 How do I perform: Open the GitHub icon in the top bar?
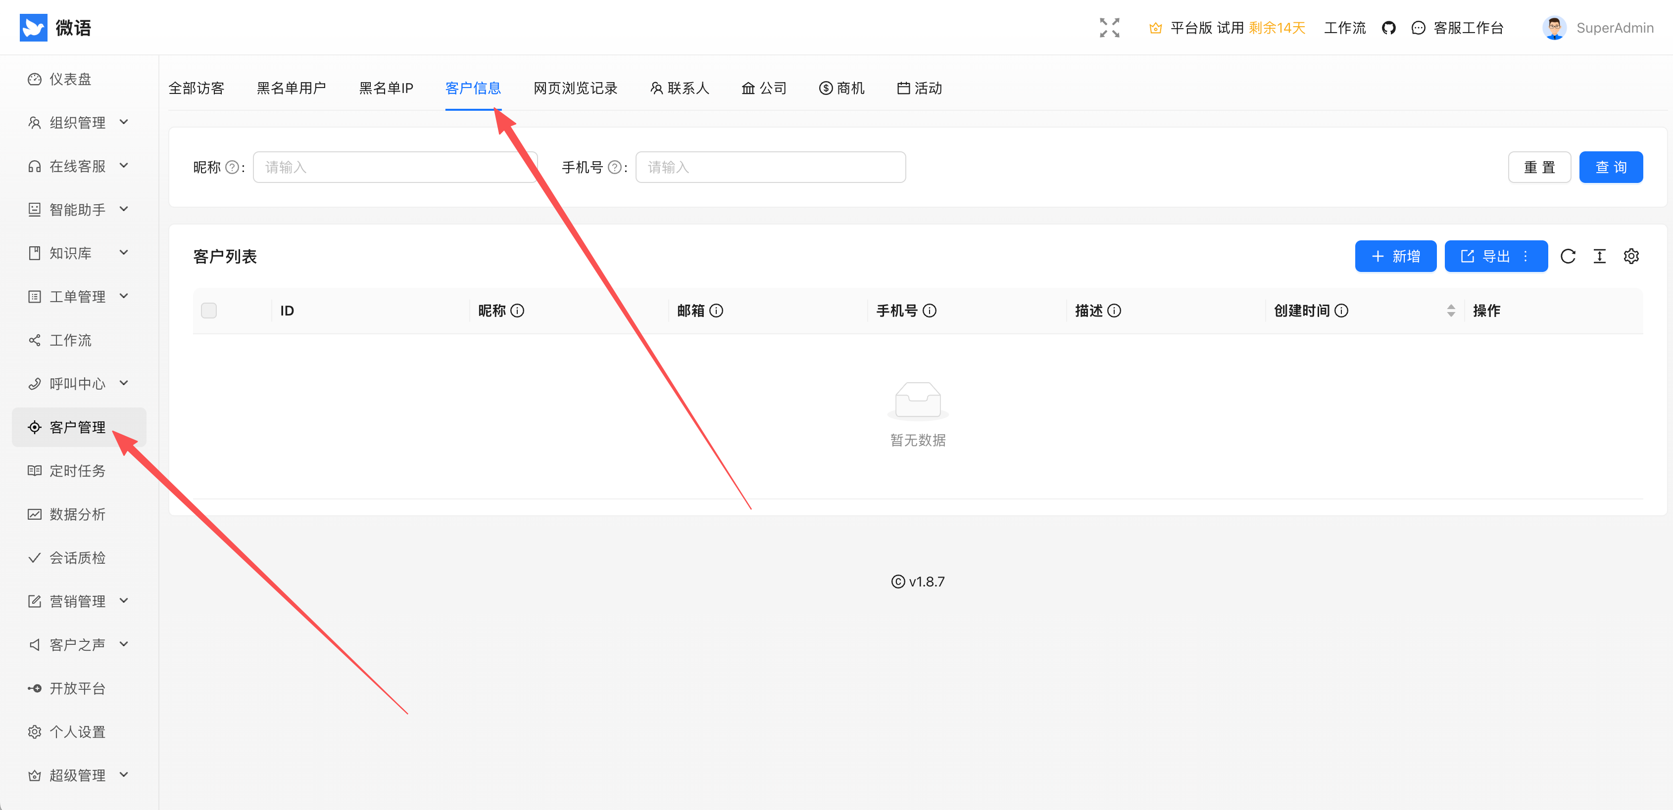pyautogui.click(x=1389, y=27)
